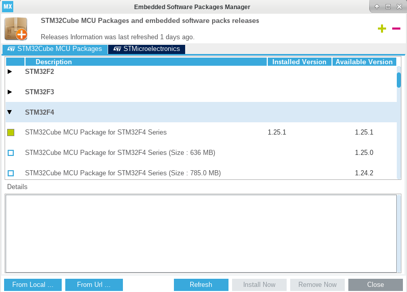The width and height of the screenshot is (407, 292).
Task: Click the Available Version column header
Action: click(x=364, y=62)
